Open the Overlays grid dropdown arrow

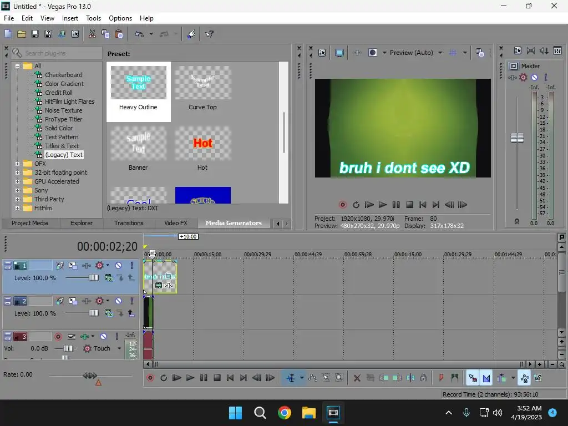coord(465,53)
